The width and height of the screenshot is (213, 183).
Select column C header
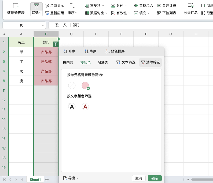71,34
